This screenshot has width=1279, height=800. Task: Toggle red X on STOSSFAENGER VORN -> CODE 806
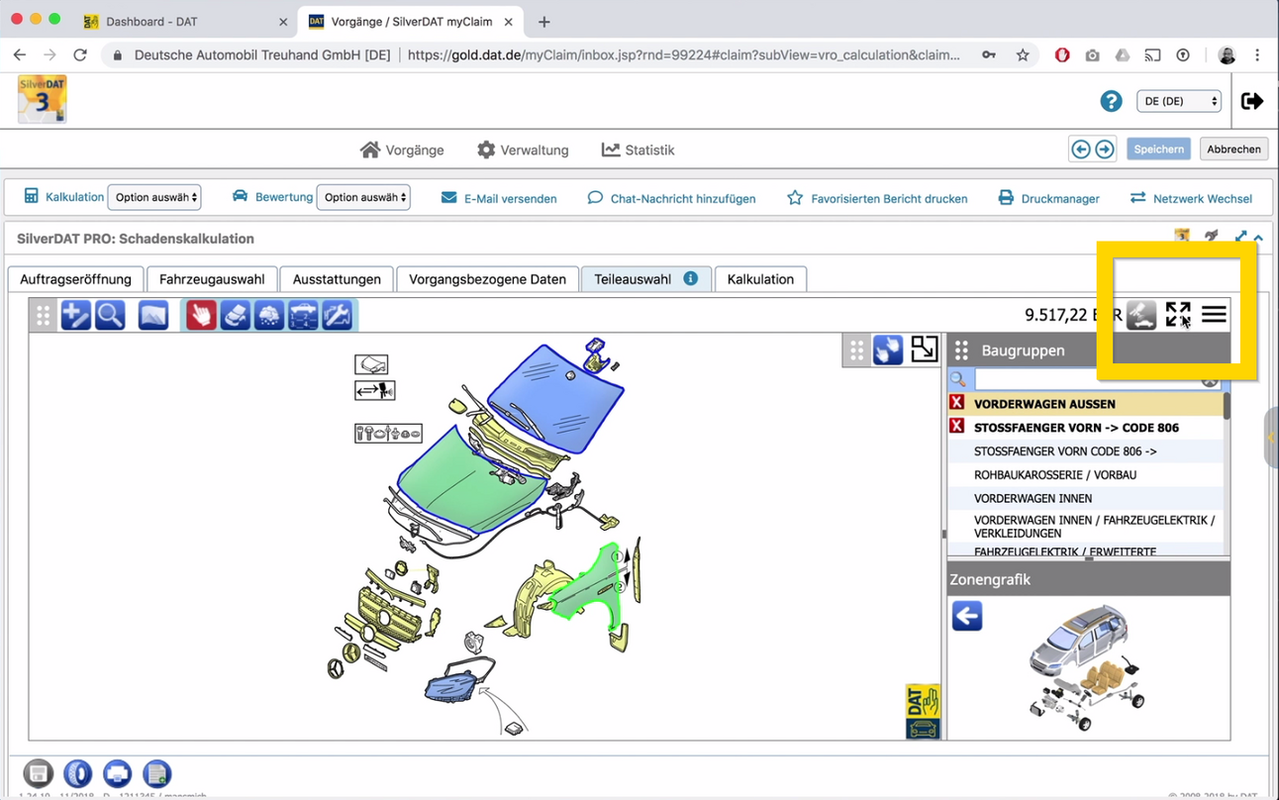pyautogui.click(x=957, y=427)
